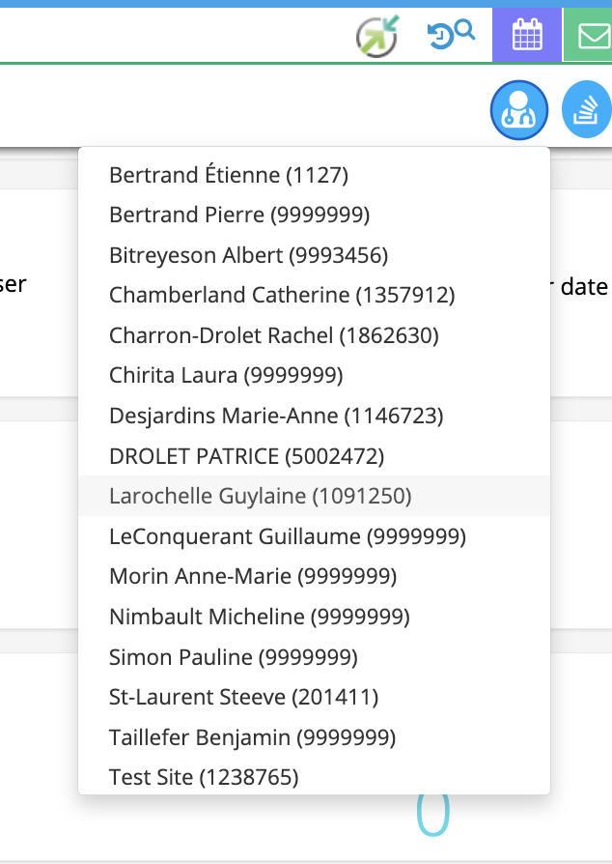Choose Test Site (1238765)
This screenshot has width=612, height=864.
click(x=315, y=777)
